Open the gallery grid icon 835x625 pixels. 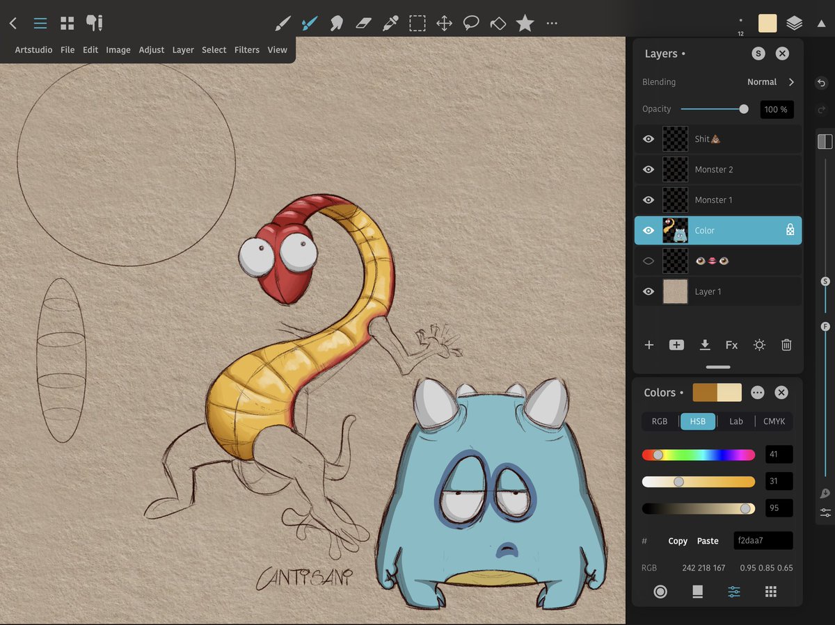pos(67,23)
